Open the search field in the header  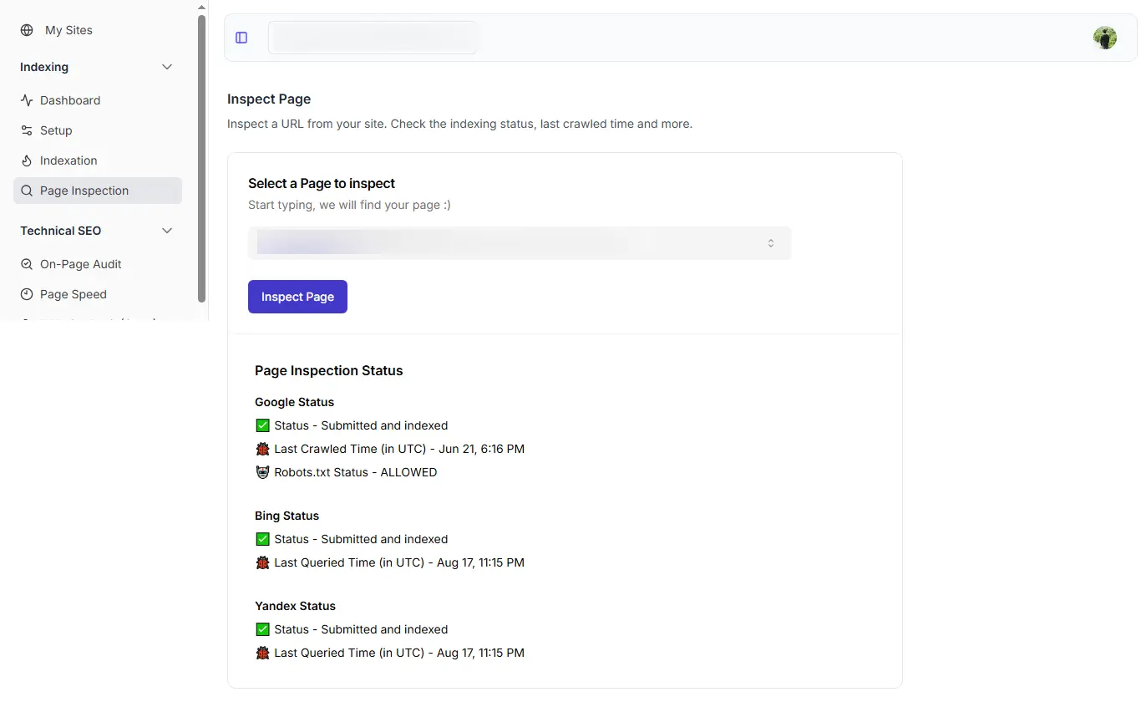373,37
